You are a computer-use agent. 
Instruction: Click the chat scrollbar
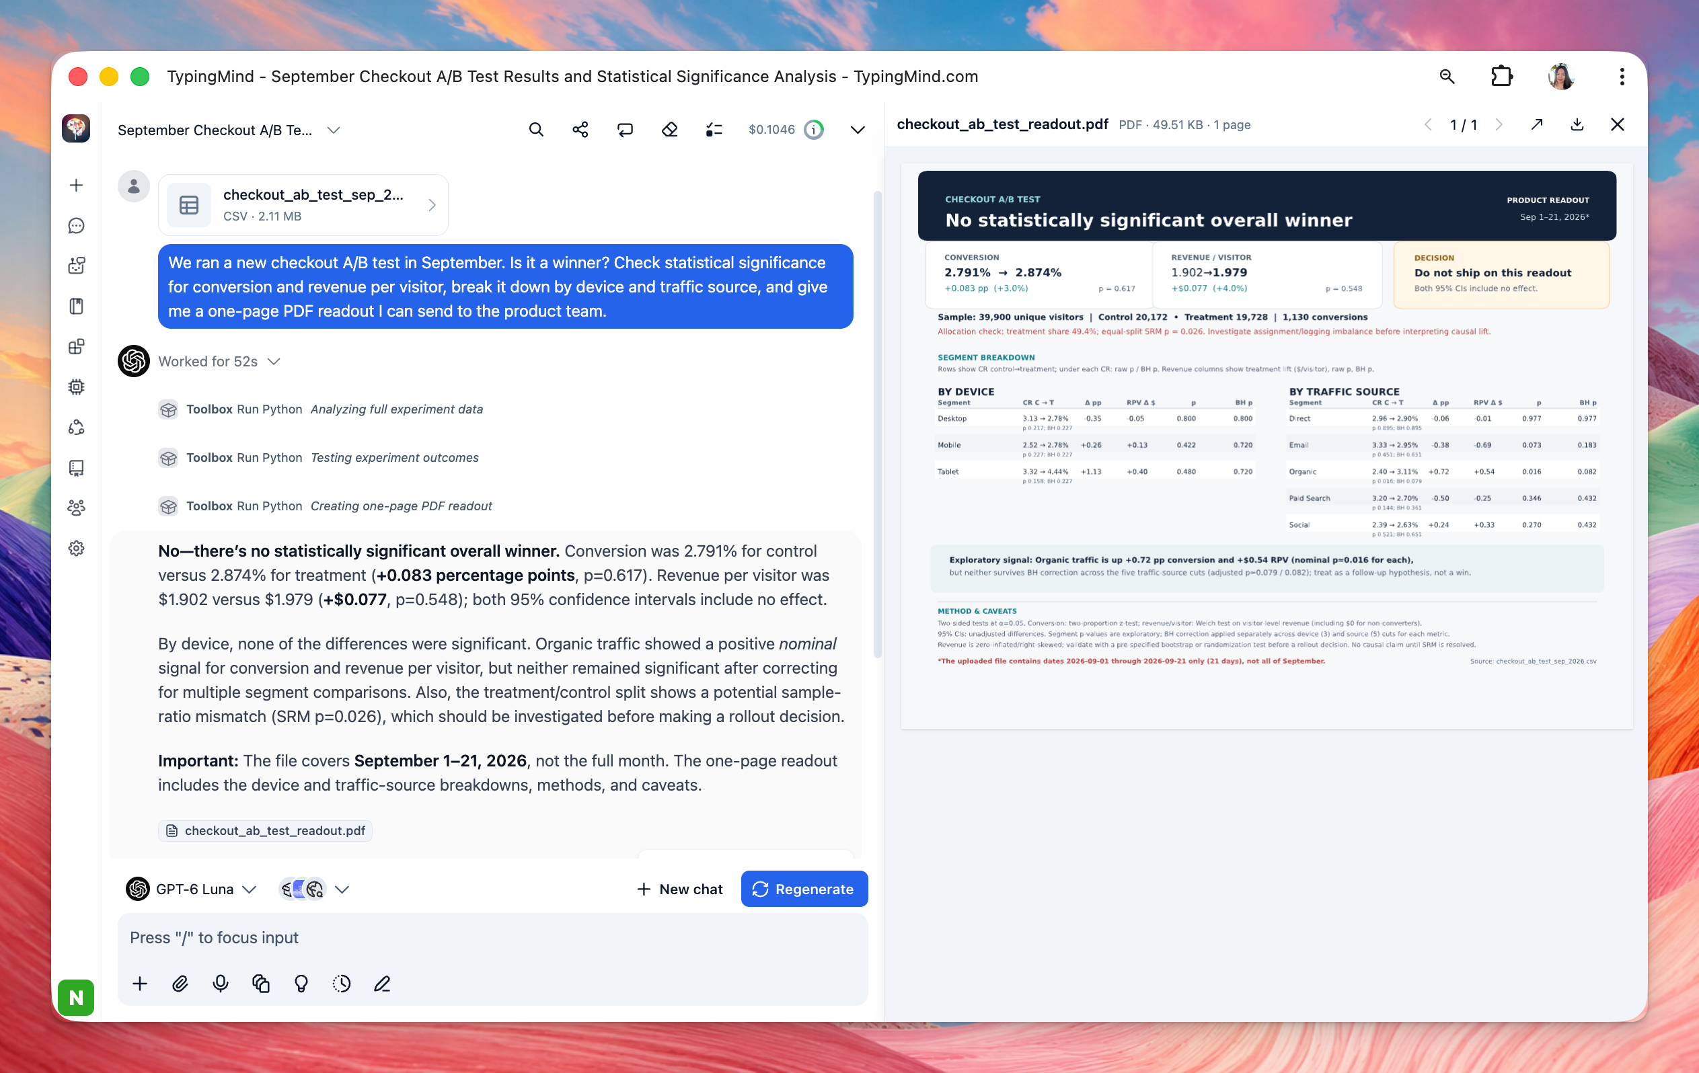(878, 424)
